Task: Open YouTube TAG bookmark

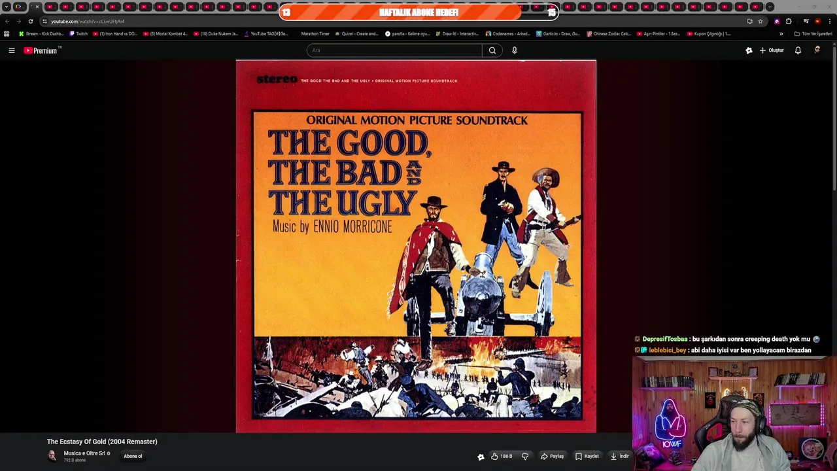Action: coord(265,34)
